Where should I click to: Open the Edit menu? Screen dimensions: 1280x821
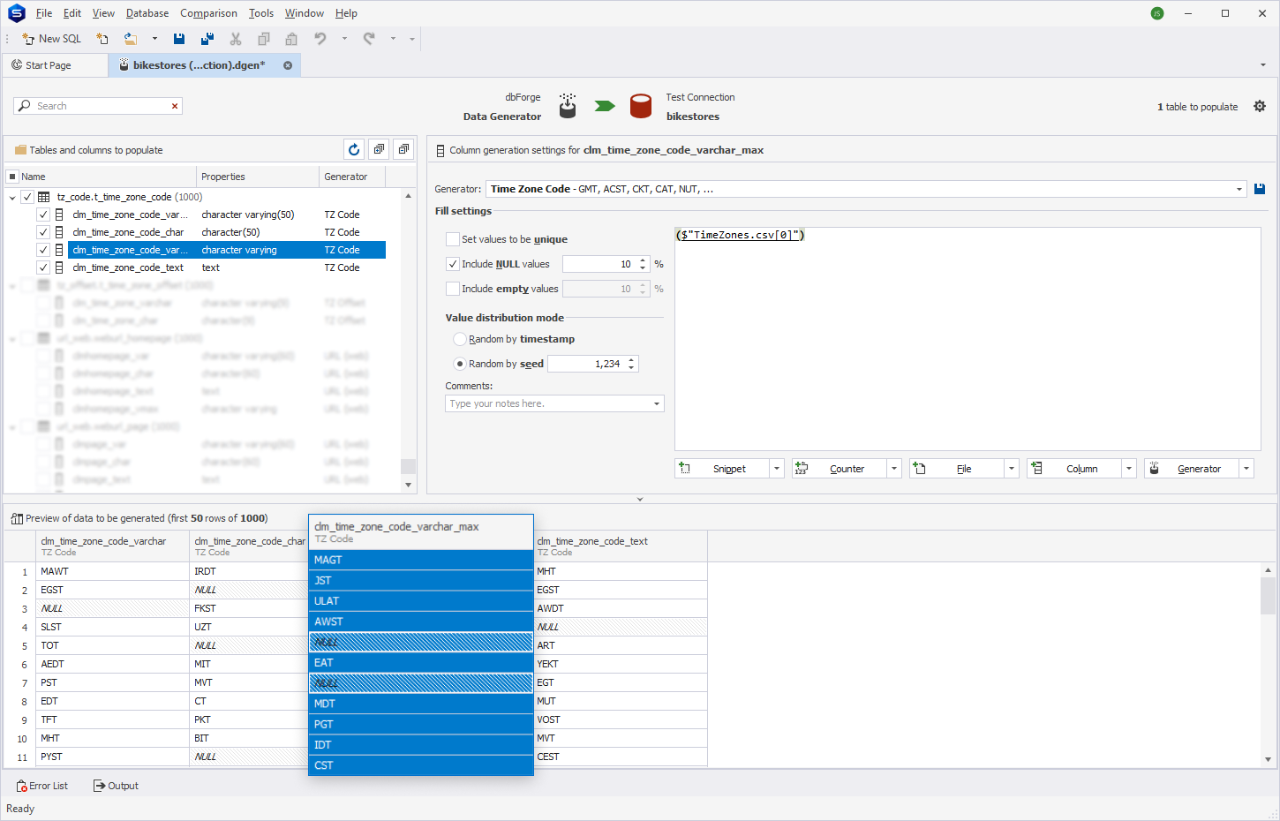[x=72, y=13]
